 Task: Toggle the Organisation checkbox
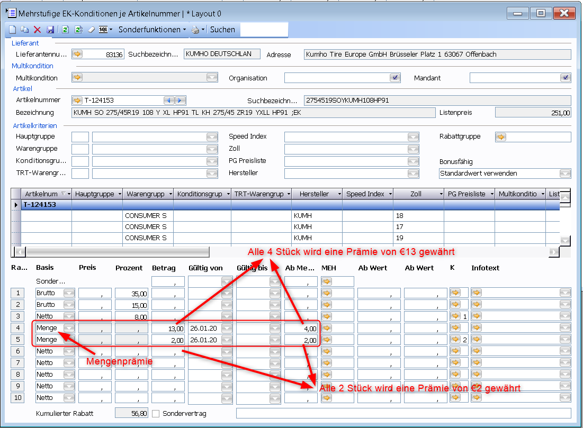coord(395,78)
